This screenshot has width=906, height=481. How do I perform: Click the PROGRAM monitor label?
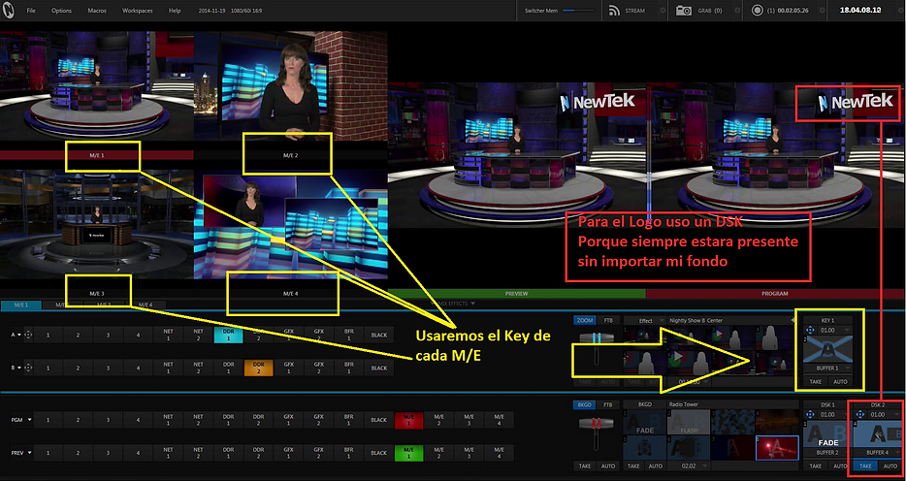pos(775,293)
